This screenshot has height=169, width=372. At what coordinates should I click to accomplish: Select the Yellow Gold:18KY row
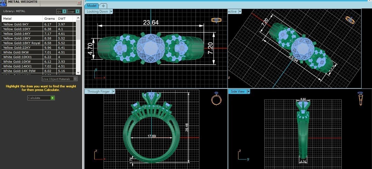tap(39, 38)
